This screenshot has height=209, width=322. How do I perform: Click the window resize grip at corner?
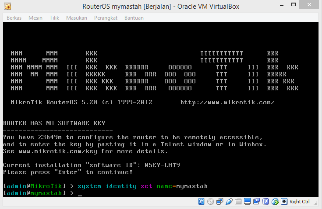pyautogui.click(x=315, y=203)
